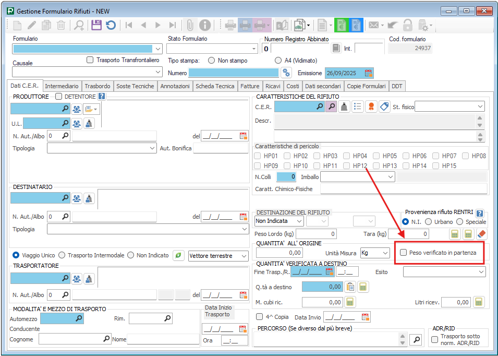
Task: Open the Scheda Tecnica tab
Action: click(215, 86)
